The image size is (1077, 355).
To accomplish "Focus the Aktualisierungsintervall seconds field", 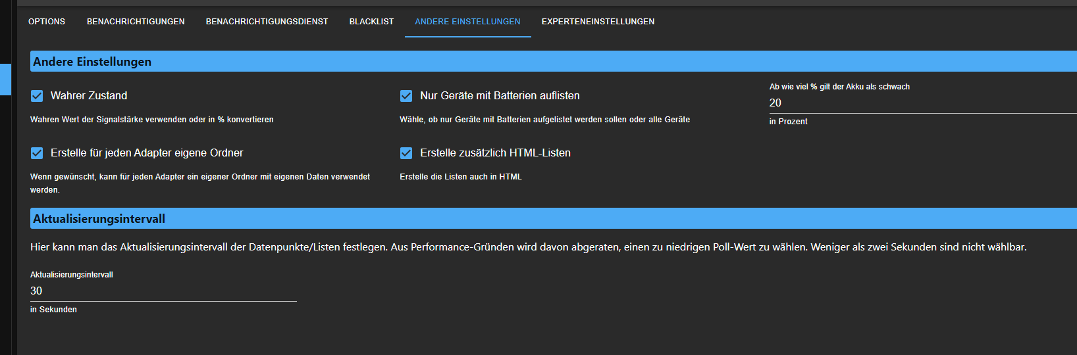I will (163, 291).
